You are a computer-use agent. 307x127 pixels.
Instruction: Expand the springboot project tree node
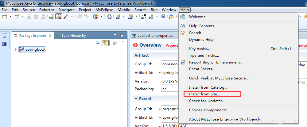[x=16, y=49]
